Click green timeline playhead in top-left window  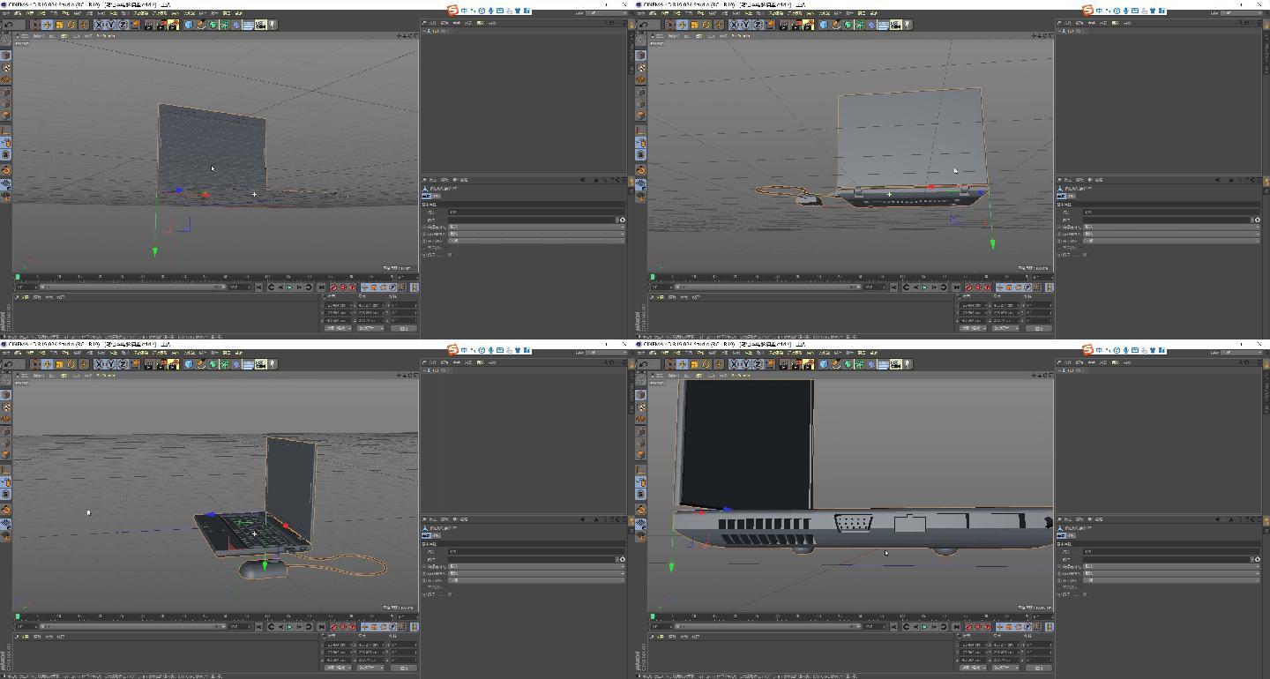pos(17,277)
